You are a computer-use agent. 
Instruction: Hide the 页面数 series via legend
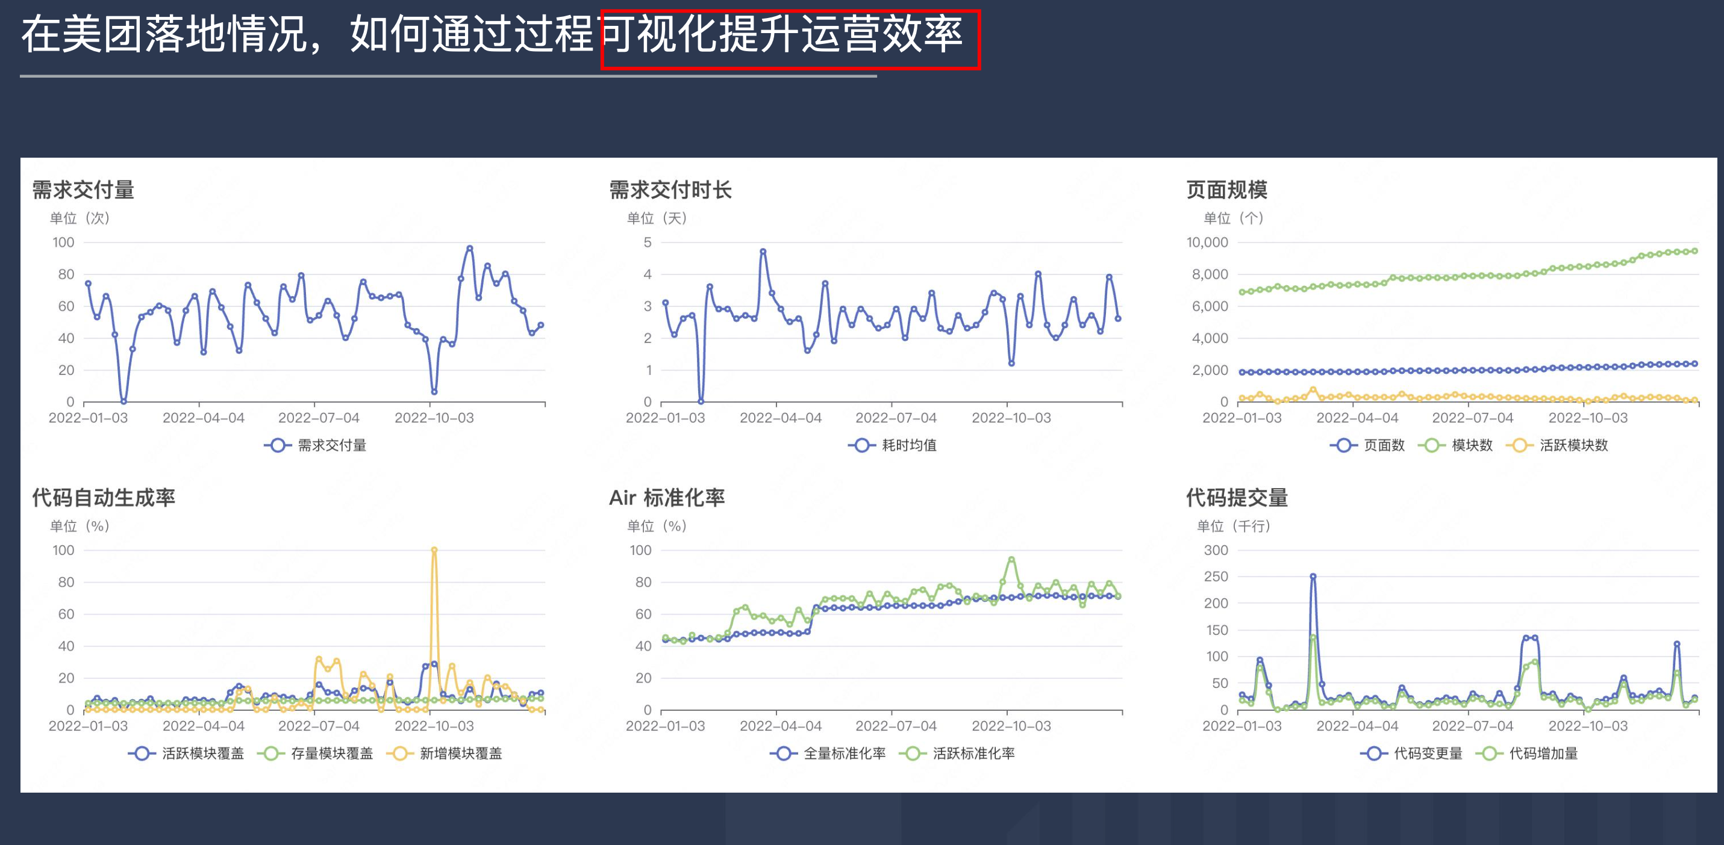pyautogui.click(x=1367, y=445)
